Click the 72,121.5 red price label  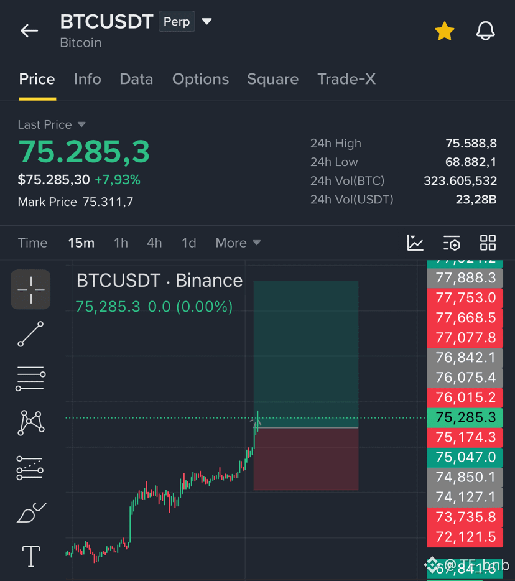coord(465,537)
